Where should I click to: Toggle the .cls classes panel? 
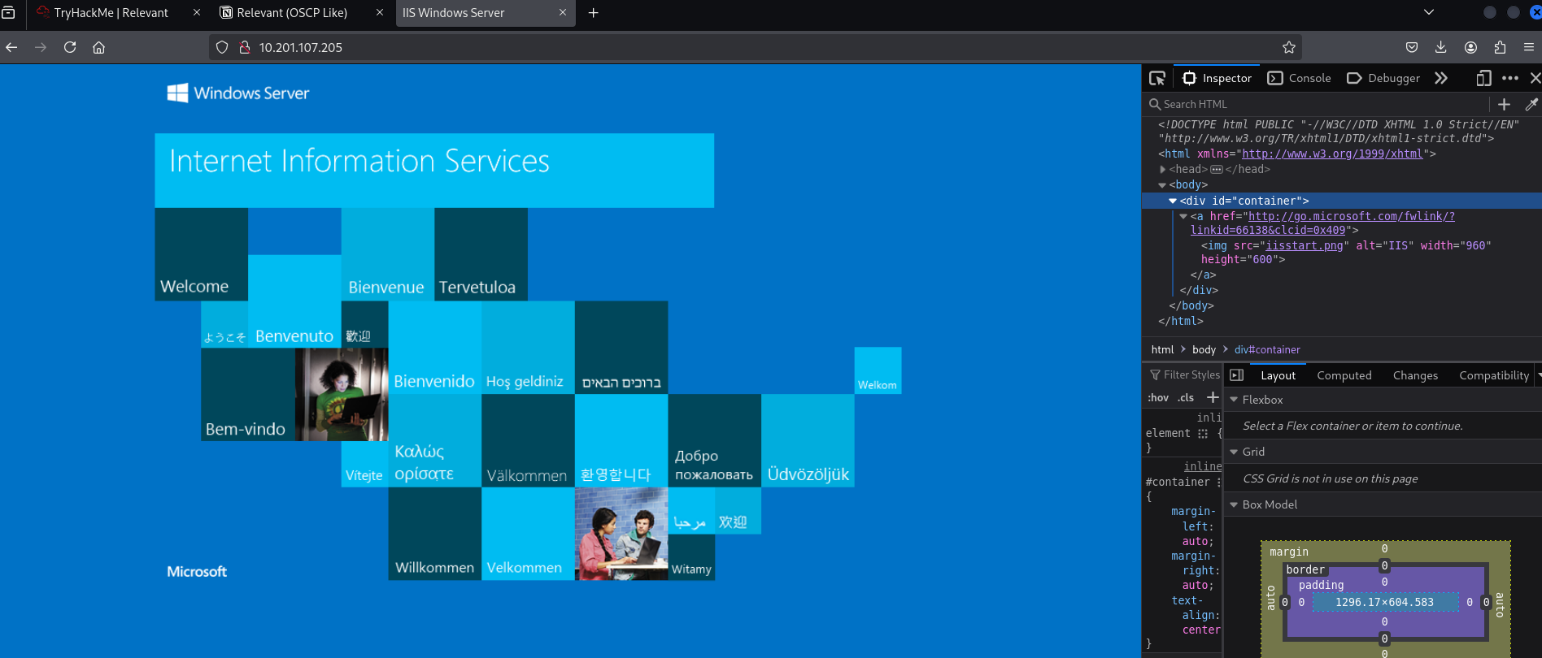click(1186, 397)
